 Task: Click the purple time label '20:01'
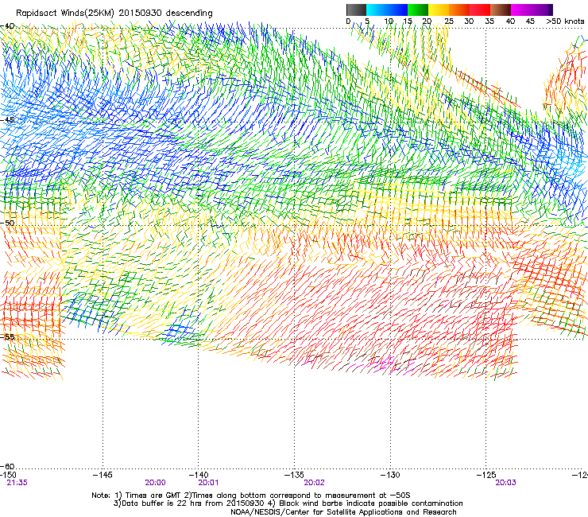tap(208, 483)
